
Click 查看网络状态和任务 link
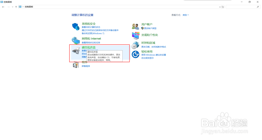[91, 43]
